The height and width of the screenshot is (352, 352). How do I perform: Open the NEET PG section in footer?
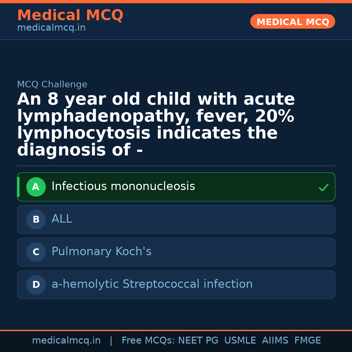tap(198, 340)
